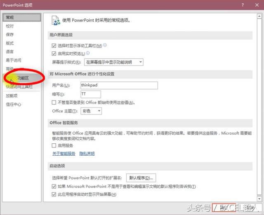Open the 版式 options page

pos(10,43)
